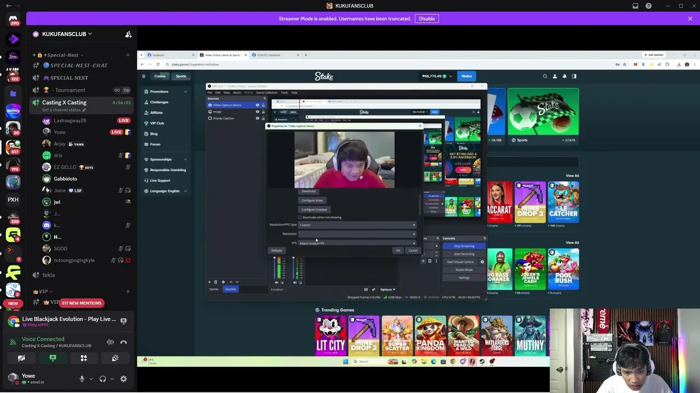Confirm OBS properties with OK
The image size is (700, 393).
[x=398, y=251]
